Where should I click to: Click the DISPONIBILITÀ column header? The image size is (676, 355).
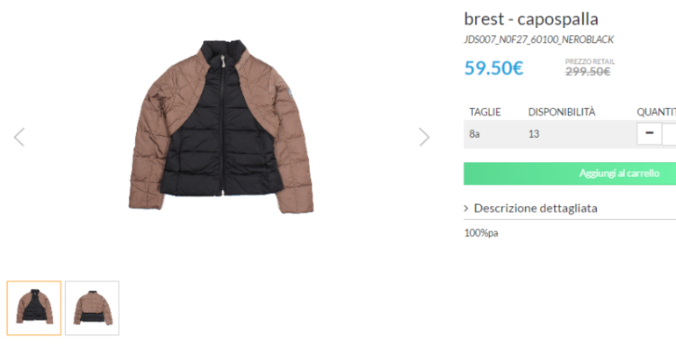[561, 112]
